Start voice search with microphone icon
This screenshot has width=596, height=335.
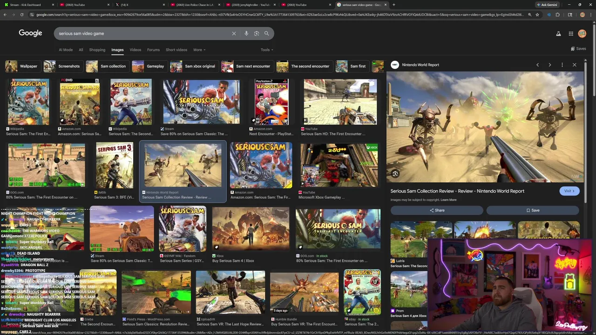coord(246,33)
